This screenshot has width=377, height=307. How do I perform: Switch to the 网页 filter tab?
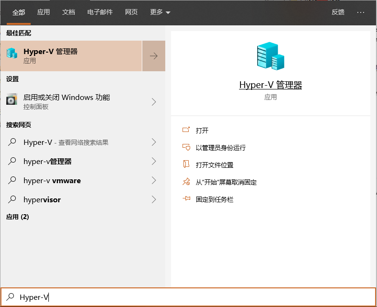pos(131,12)
